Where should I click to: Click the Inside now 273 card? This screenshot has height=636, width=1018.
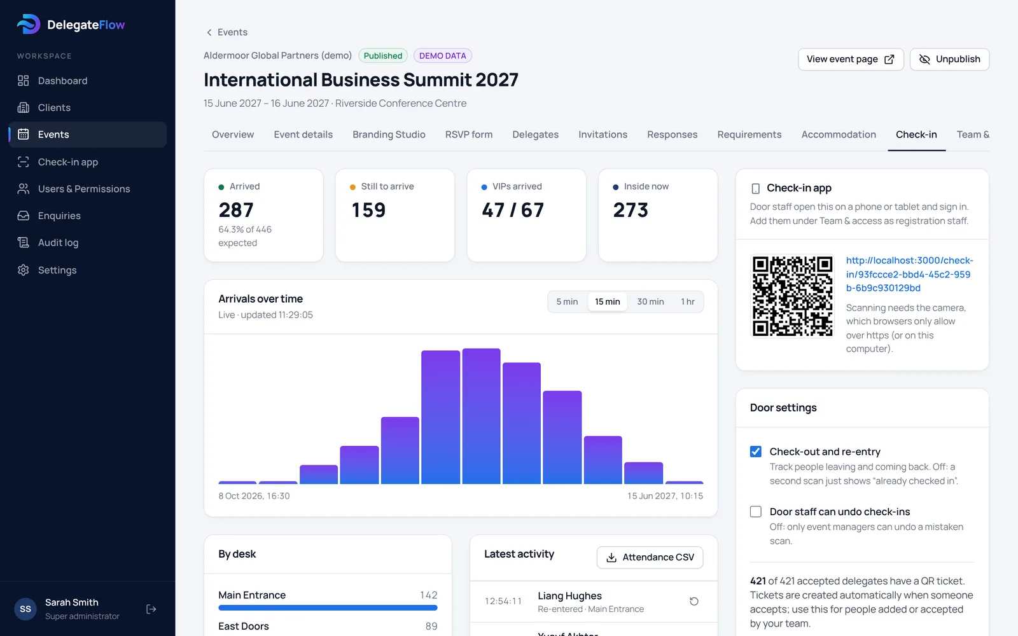[x=658, y=215]
